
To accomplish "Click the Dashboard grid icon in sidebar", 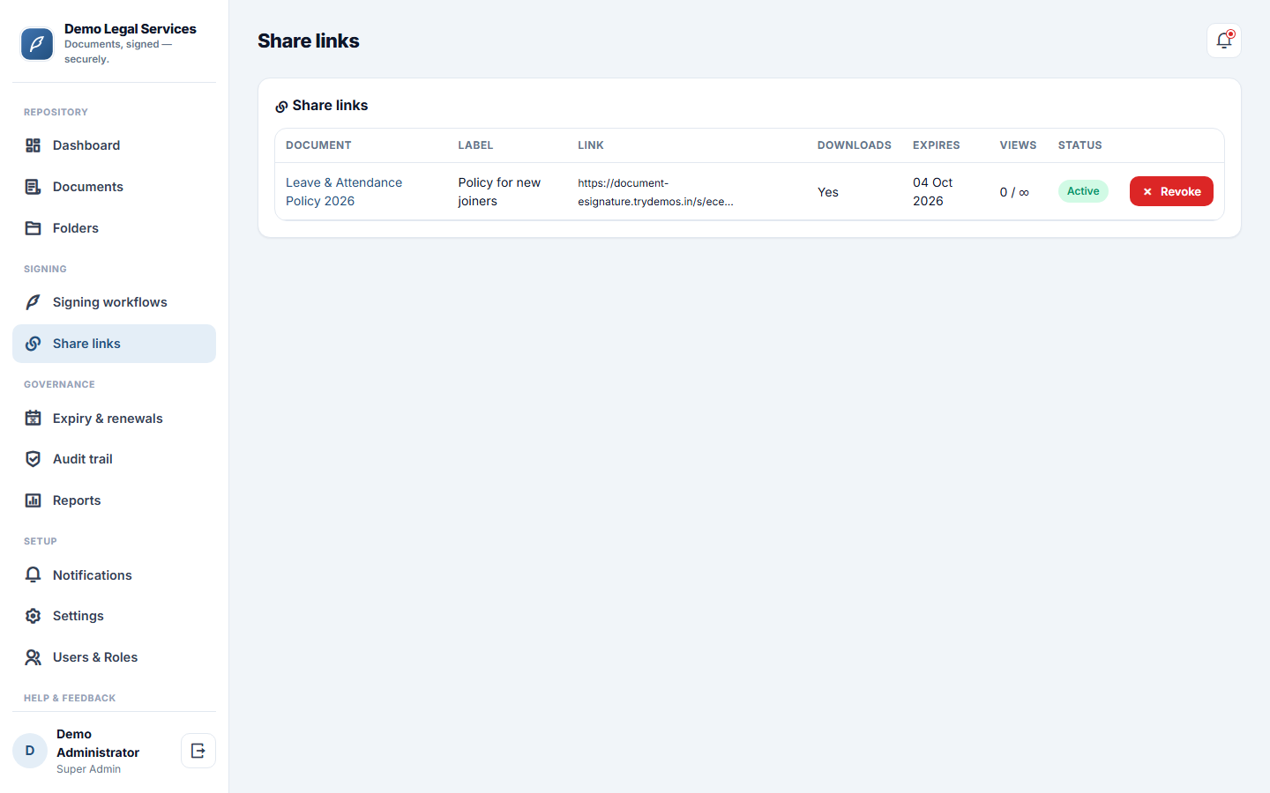I will pyautogui.click(x=33, y=145).
